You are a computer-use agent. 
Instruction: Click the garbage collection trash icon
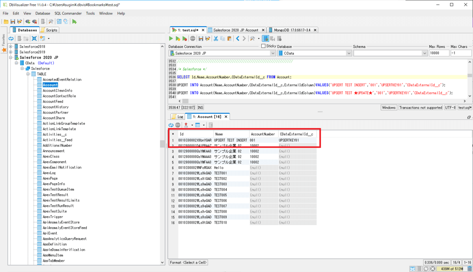[469, 269]
